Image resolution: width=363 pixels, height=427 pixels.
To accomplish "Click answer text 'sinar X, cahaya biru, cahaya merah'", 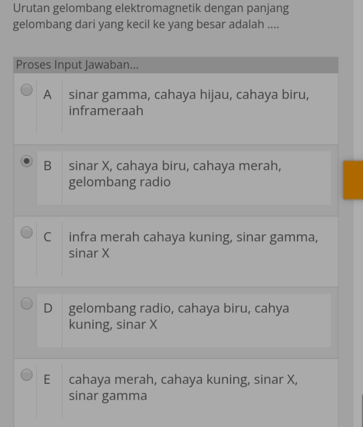I will coord(175,166).
